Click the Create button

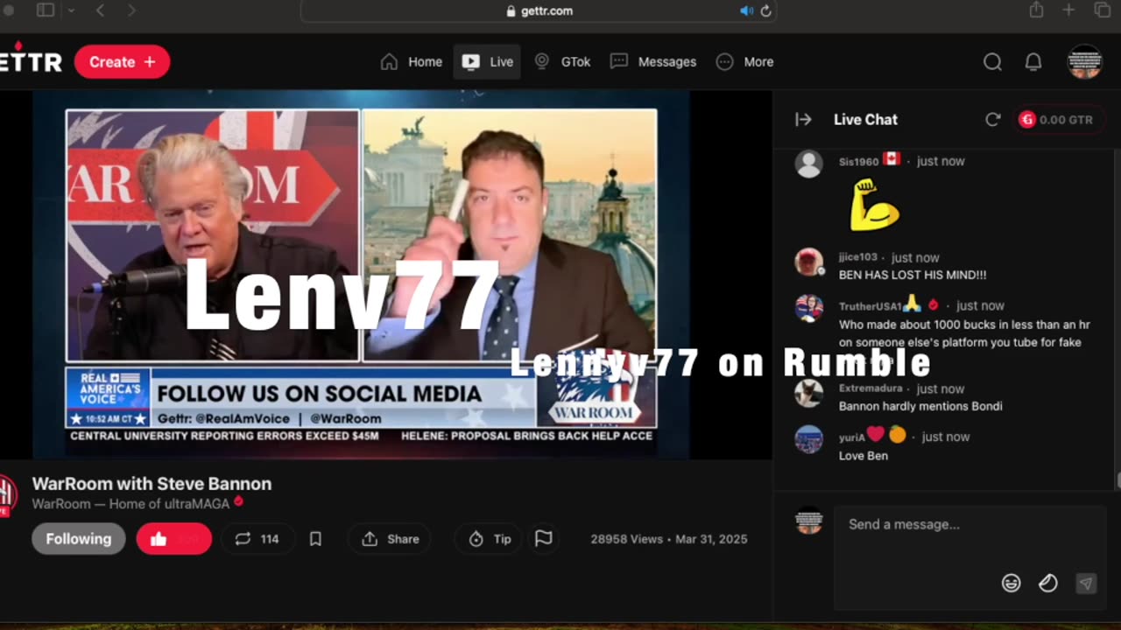[x=122, y=62]
